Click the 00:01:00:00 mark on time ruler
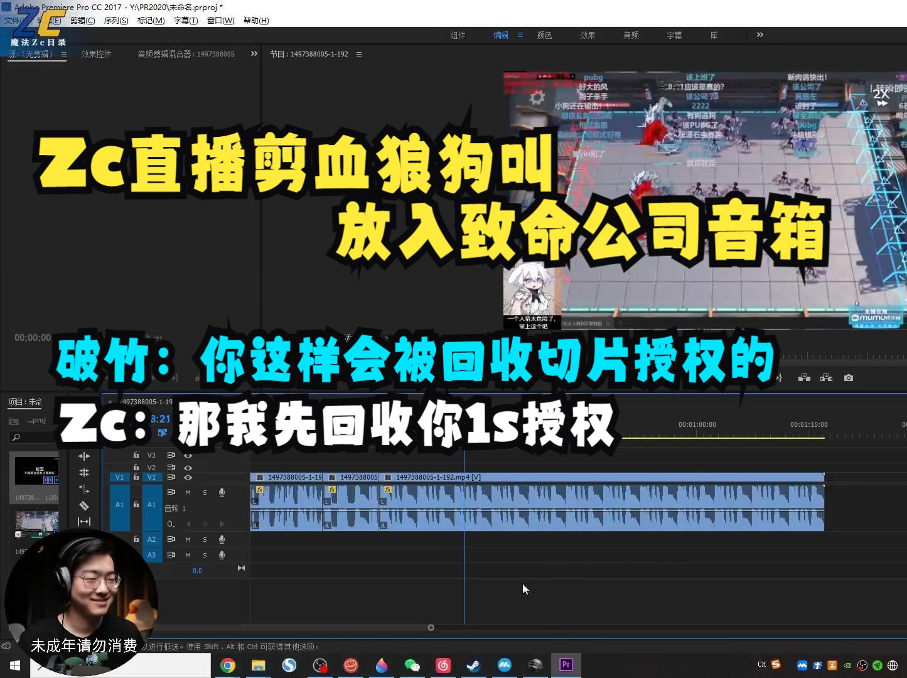The image size is (907, 678). coord(697,424)
